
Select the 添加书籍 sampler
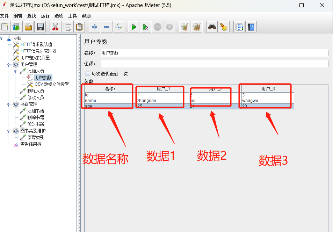tap(36, 111)
